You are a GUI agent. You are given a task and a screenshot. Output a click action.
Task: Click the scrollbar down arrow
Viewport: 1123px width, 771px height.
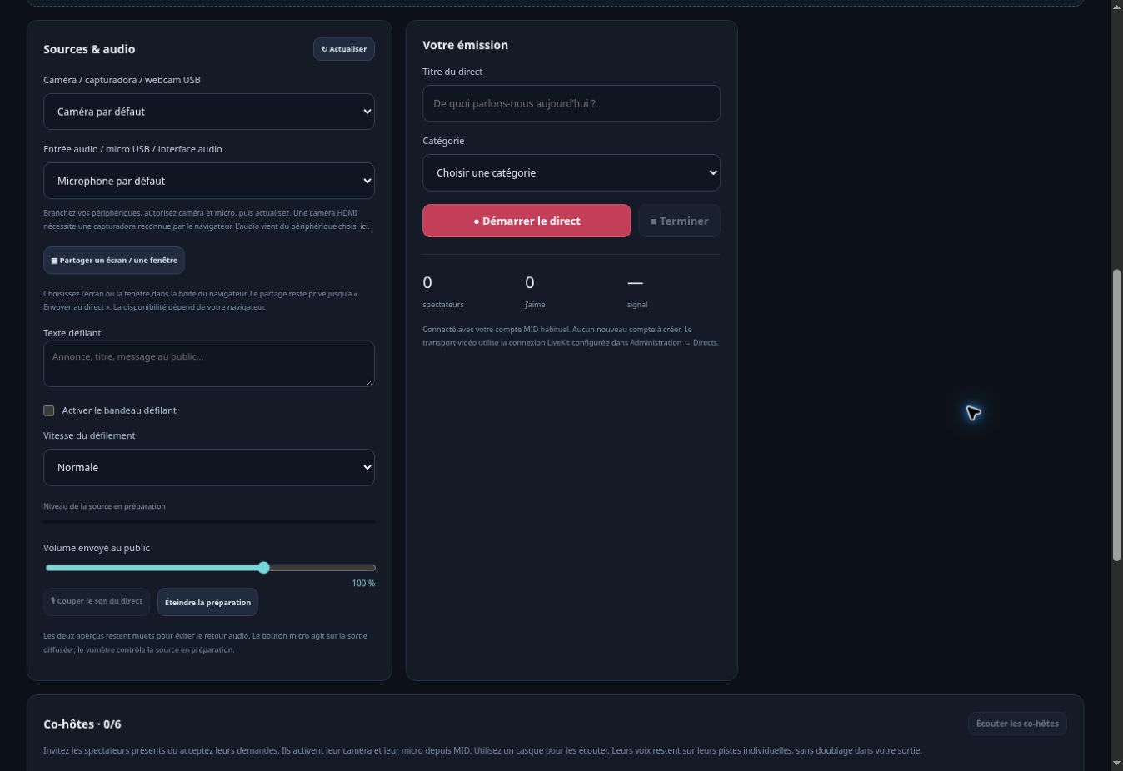click(1116, 764)
